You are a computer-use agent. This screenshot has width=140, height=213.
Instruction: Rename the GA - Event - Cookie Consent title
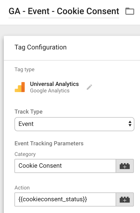[64, 11]
